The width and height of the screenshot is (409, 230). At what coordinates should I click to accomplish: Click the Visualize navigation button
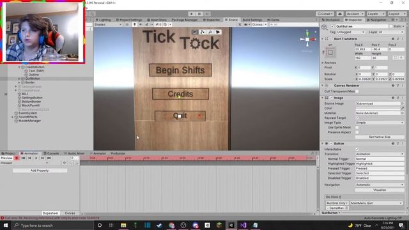[380, 190]
